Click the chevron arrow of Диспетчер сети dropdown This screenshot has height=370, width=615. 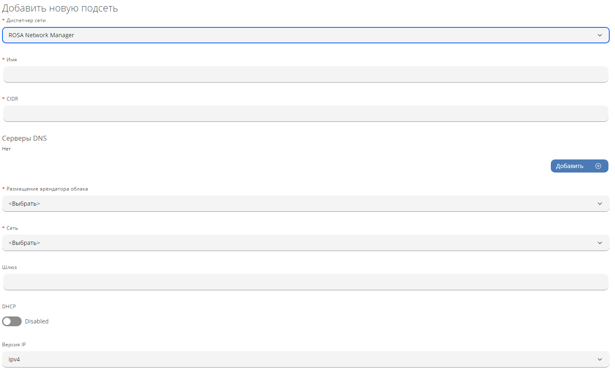600,35
